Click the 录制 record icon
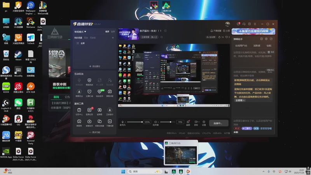Image resolution: width=311 pixels, height=175 pixels. point(196,122)
